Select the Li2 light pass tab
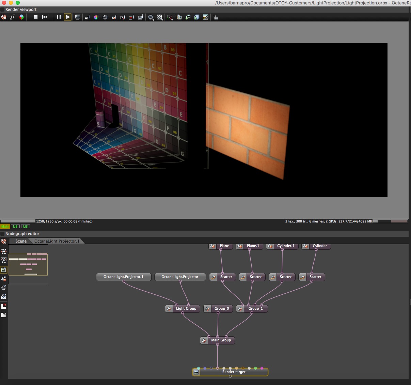Screen dimensions: 411x385 coord(15,226)
